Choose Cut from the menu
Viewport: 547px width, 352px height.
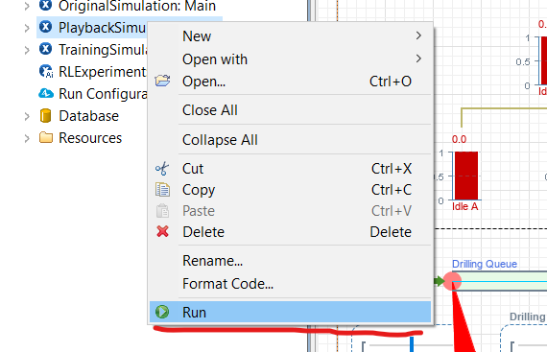[290, 169]
